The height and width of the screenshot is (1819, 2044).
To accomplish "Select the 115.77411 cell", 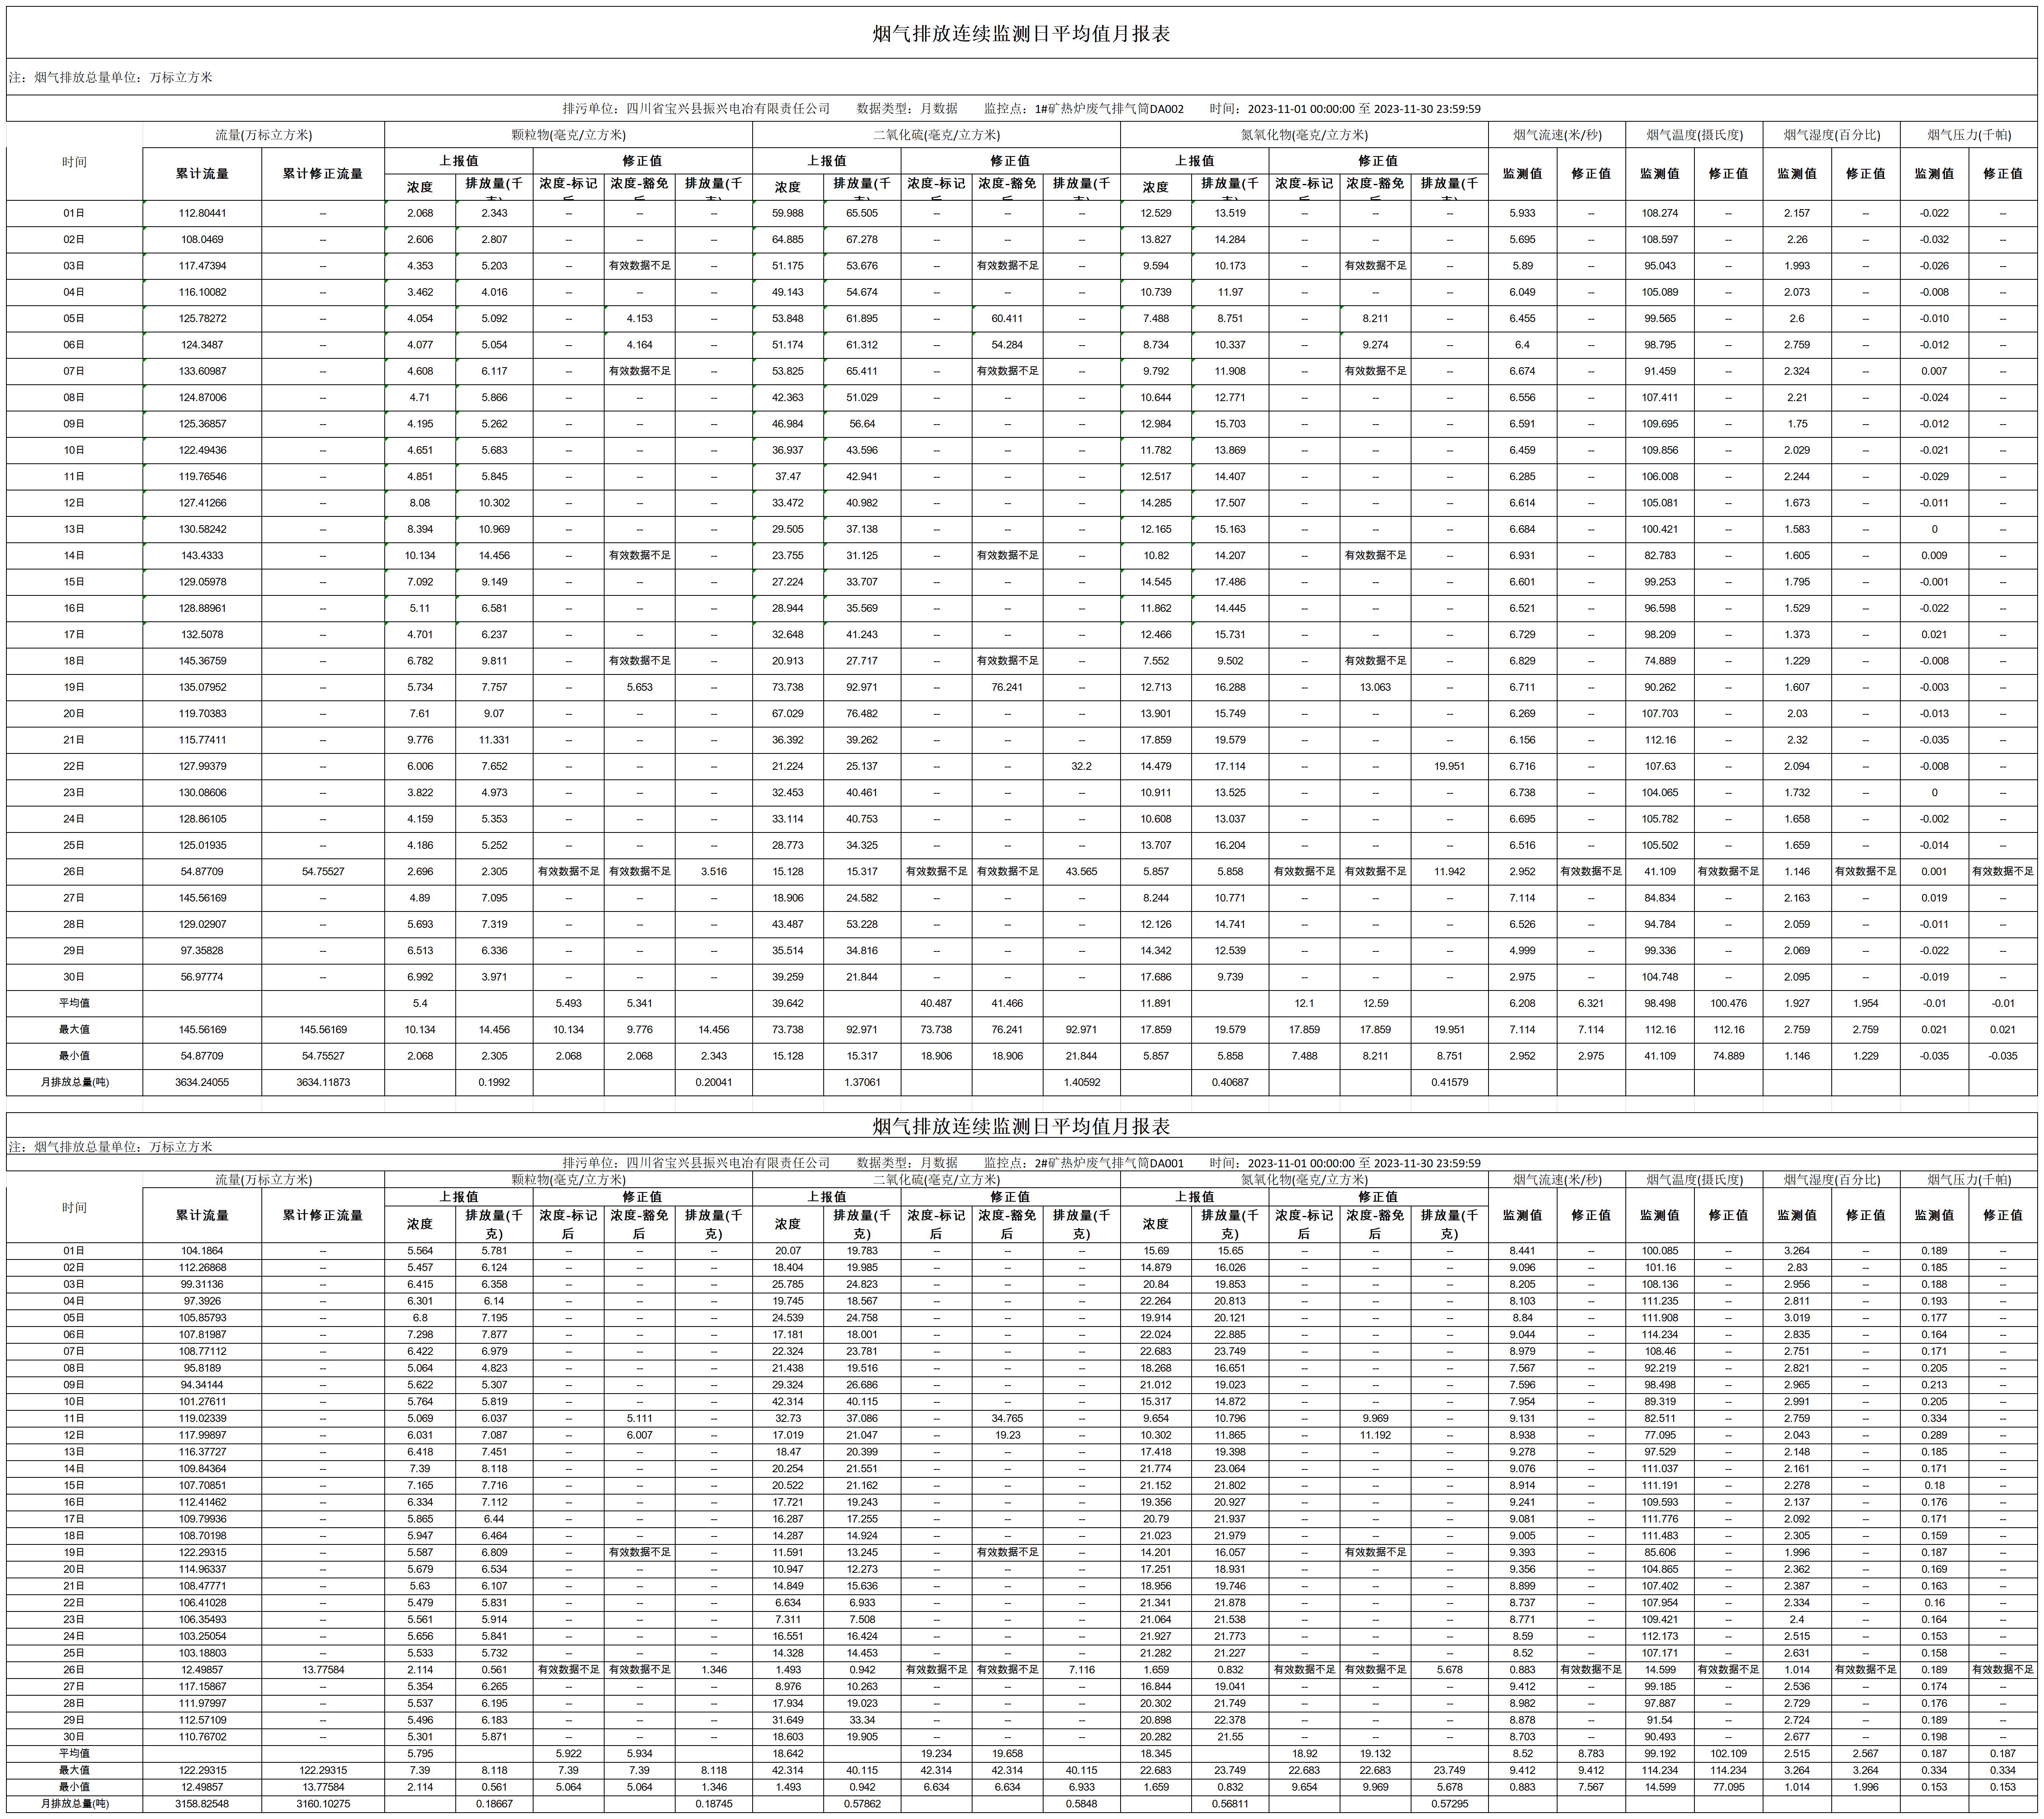I will 202,740.
